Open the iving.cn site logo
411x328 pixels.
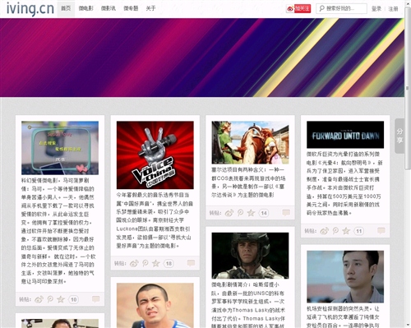coord(30,8)
